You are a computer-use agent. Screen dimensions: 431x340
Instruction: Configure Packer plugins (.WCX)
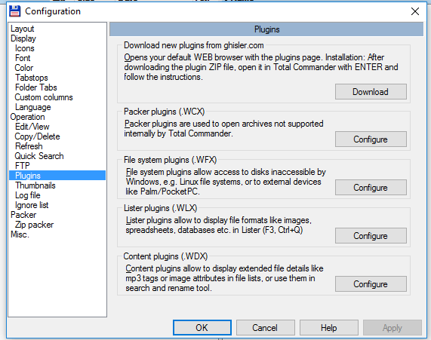(x=371, y=139)
